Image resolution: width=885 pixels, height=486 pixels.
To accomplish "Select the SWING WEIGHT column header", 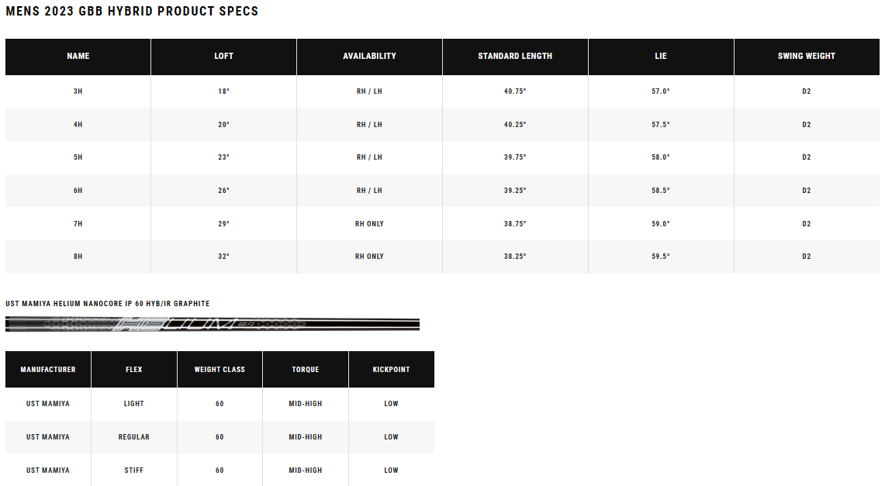I will (x=806, y=56).
